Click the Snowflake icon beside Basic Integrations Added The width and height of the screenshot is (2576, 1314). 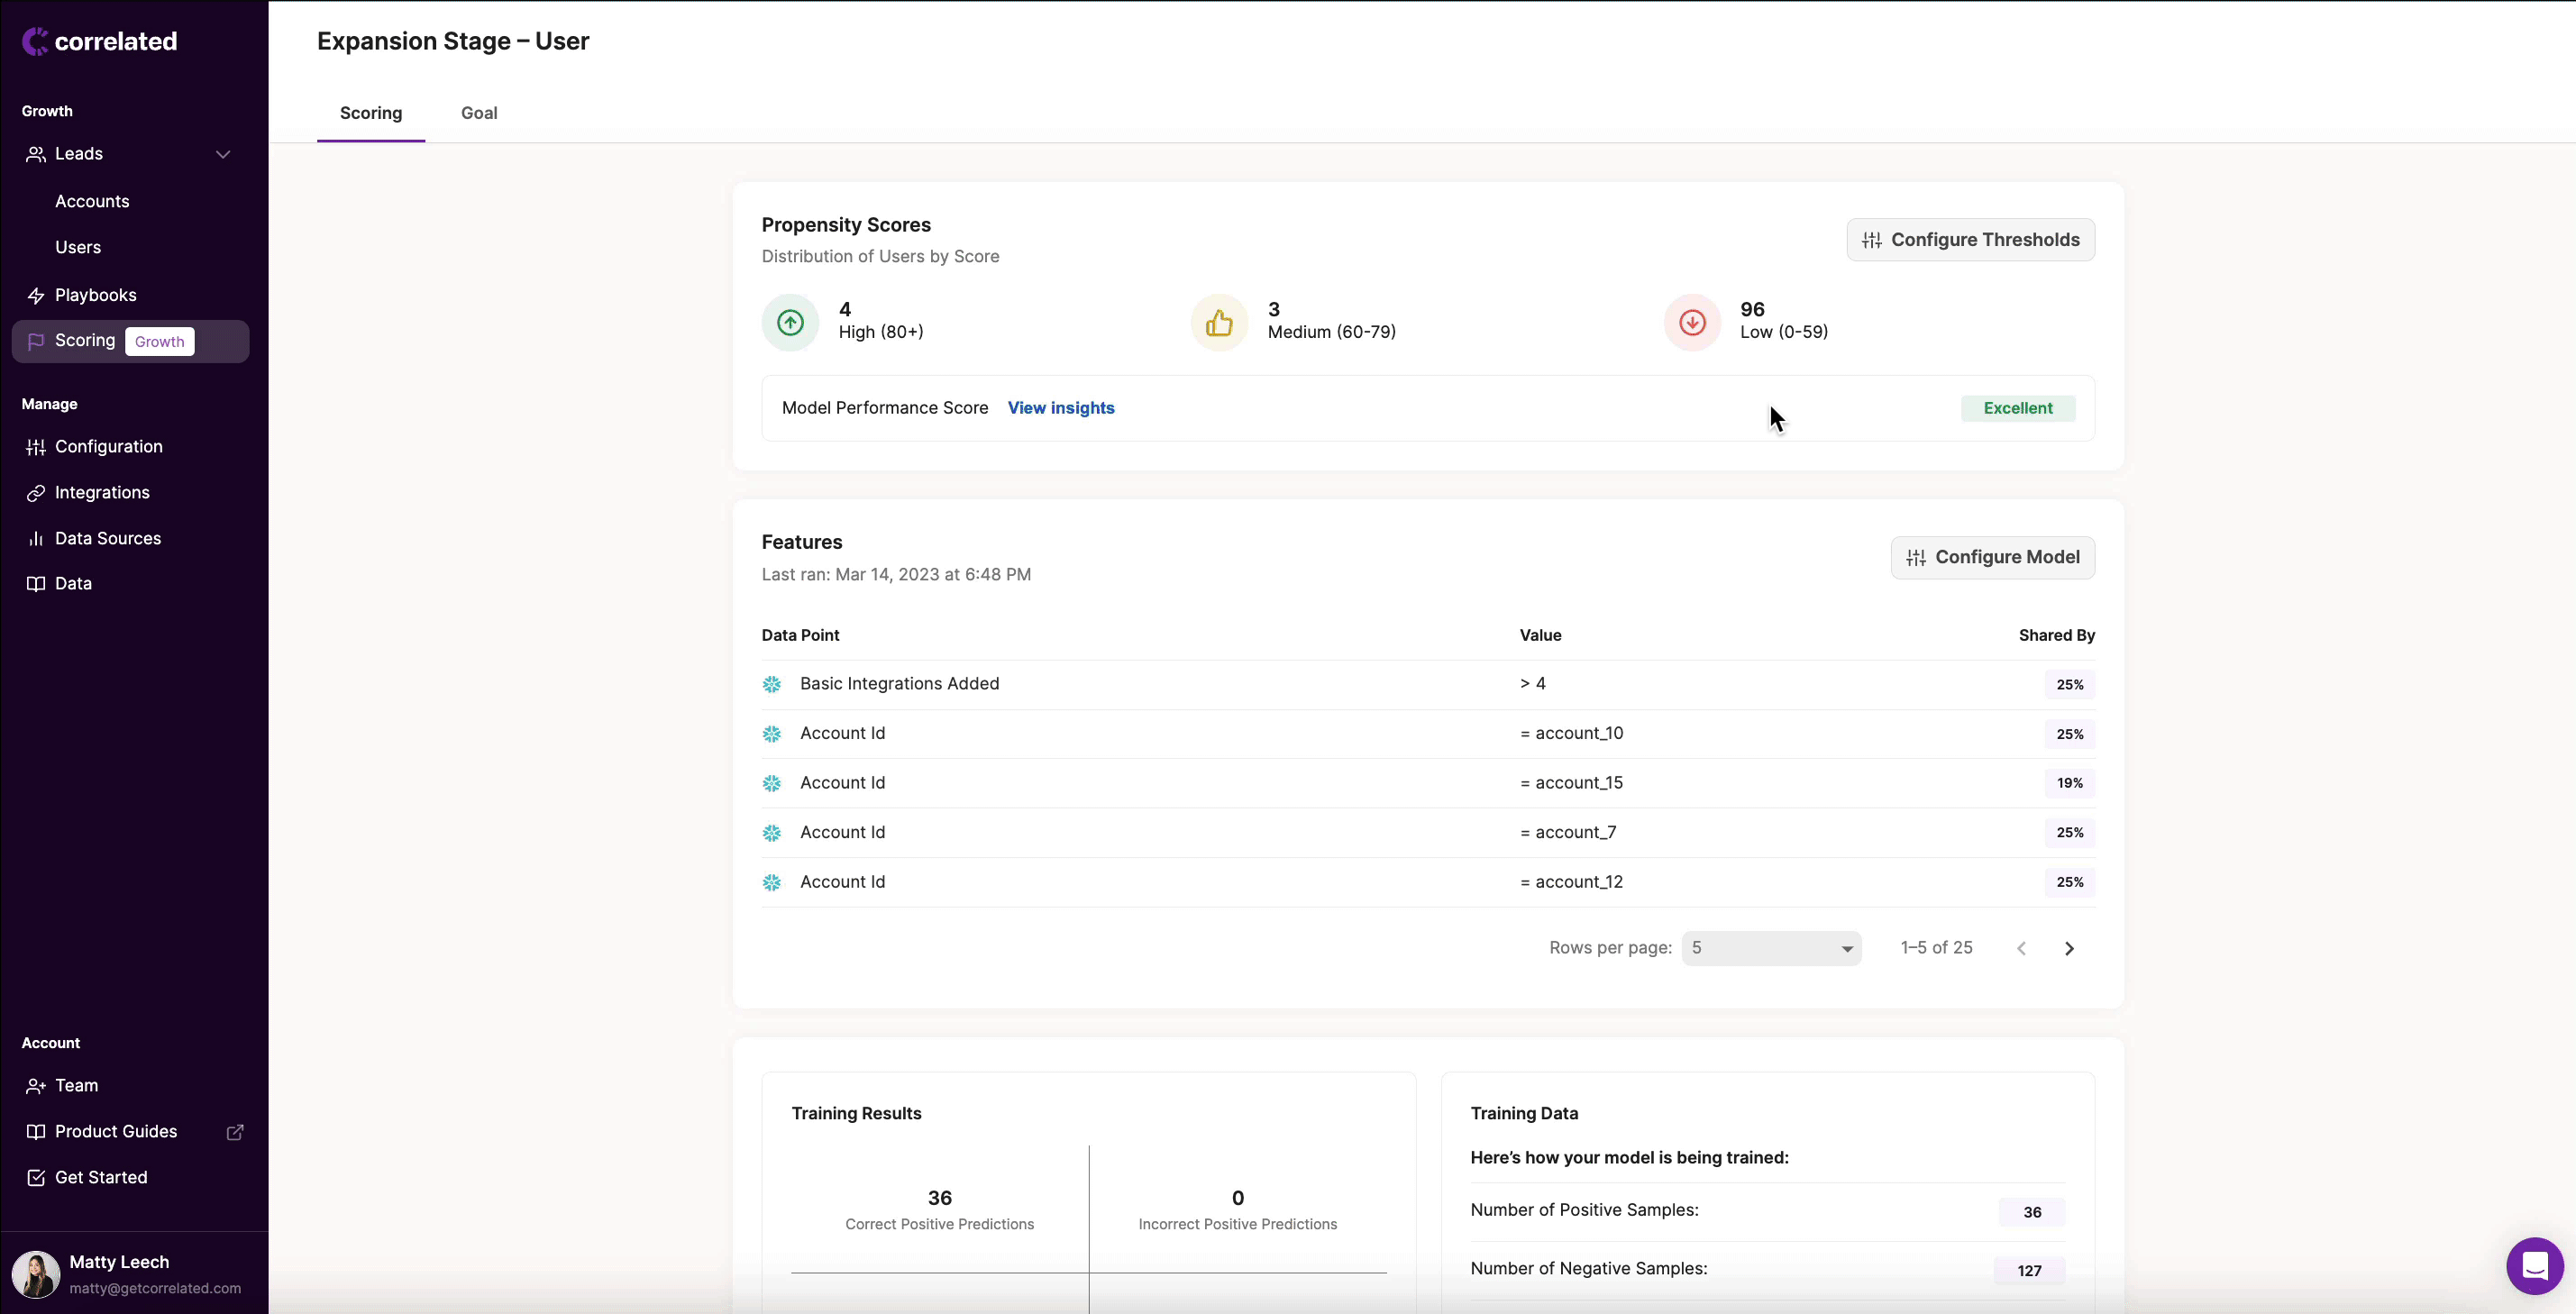[772, 684]
